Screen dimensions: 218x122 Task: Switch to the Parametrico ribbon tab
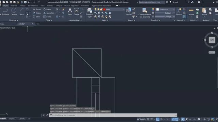point(33,6)
